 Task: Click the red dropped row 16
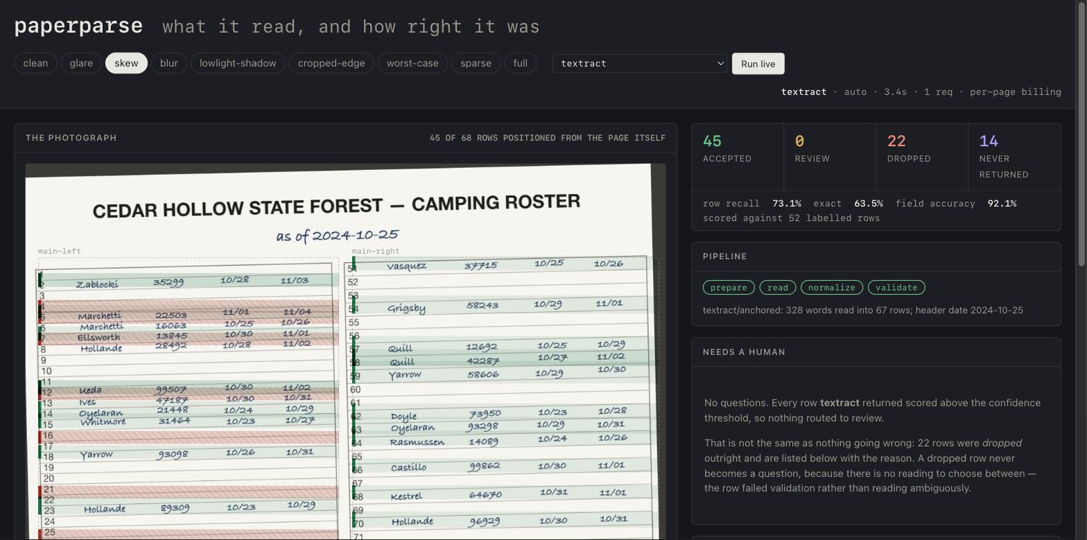[188, 437]
